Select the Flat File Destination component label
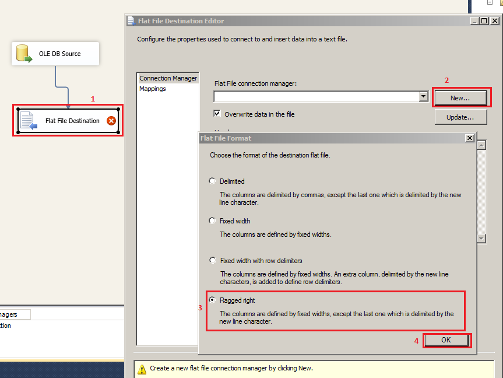 [x=72, y=121]
